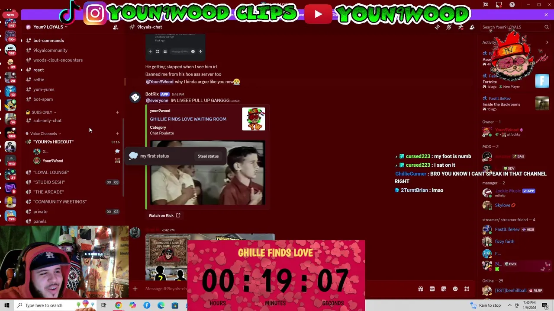Open Task View on taskbar
The width and height of the screenshot is (554, 311).
104,305
